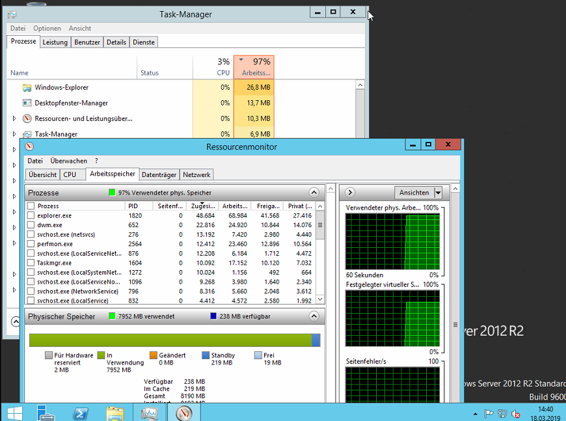Viewport: 566px width, 421px height.
Task: Tick the svchost.exe (netsvcs) checkbox
Action: 31,234
